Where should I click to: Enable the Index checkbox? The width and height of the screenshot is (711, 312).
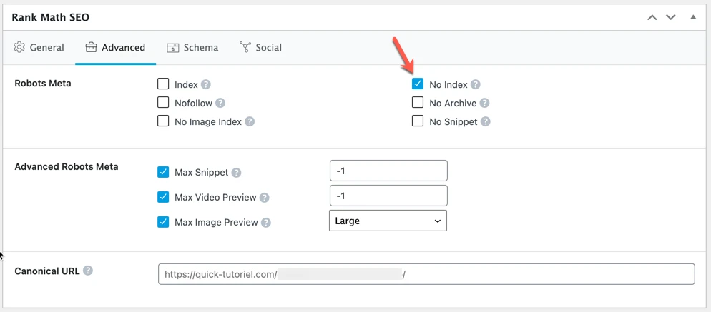pyautogui.click(x=163, y=84)
